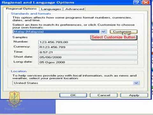The image size is (153, 115).
Task: Click the Short date sample 05/08/2008
Action: 88,57
